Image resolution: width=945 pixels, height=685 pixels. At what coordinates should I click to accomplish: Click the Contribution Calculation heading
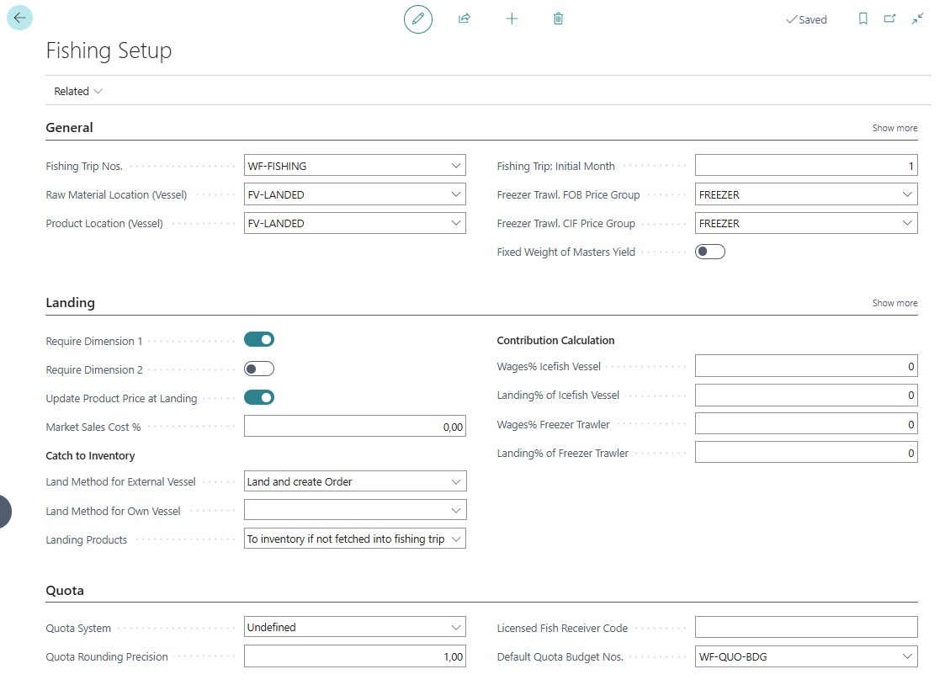coord(555,340)
